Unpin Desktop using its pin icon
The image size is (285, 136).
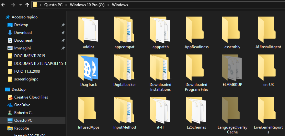point(63,25)
